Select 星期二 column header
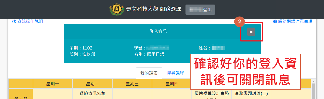The height and width of the screenshot is (99, 324). tap(93, 84)
